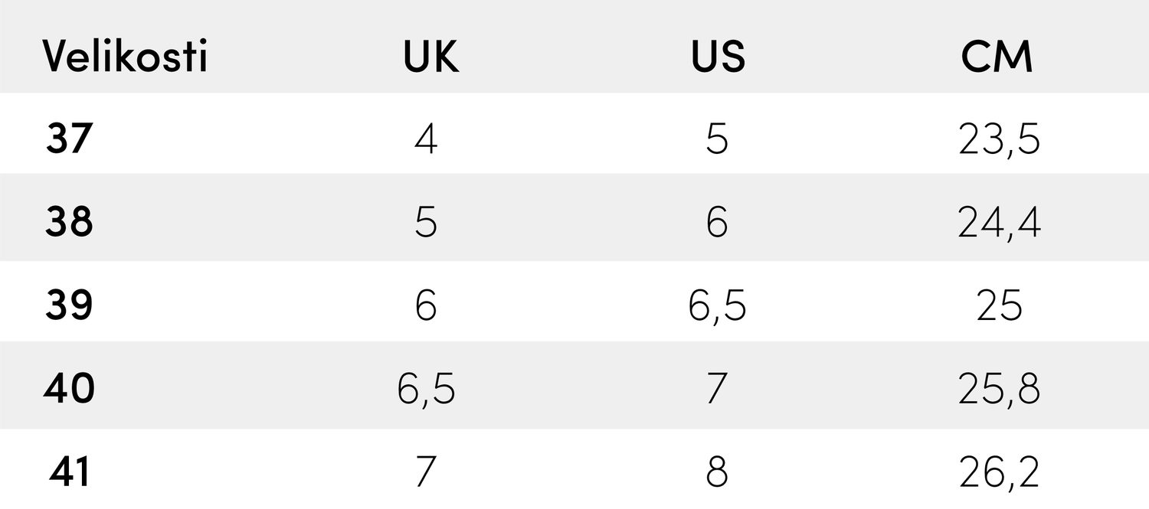Click US value 5 for size 37
Screen dimensions: 1149x509
pos(717,139)
